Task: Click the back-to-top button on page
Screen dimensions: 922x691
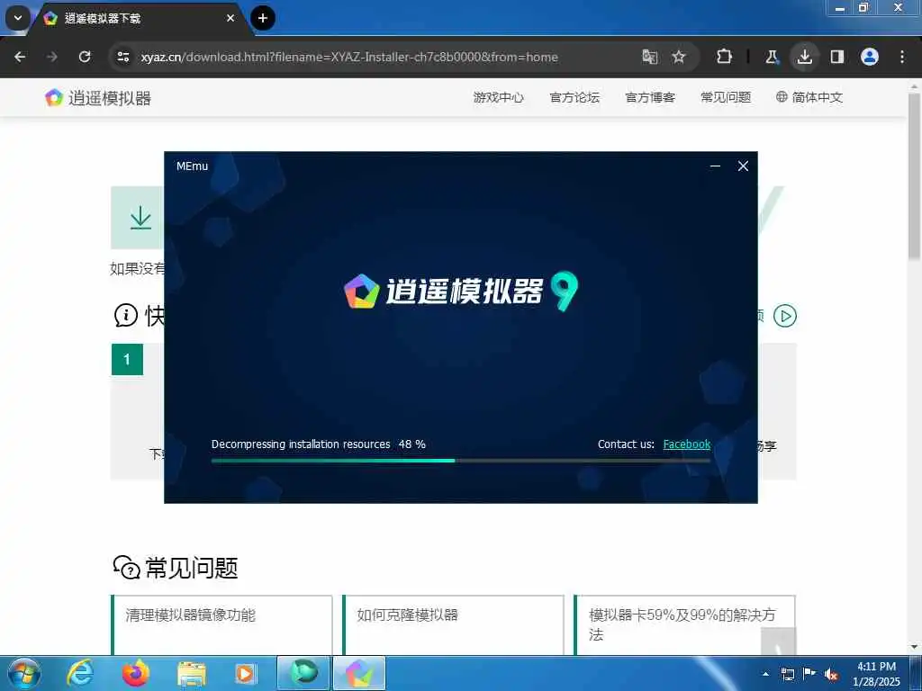Action: (778, 642)
